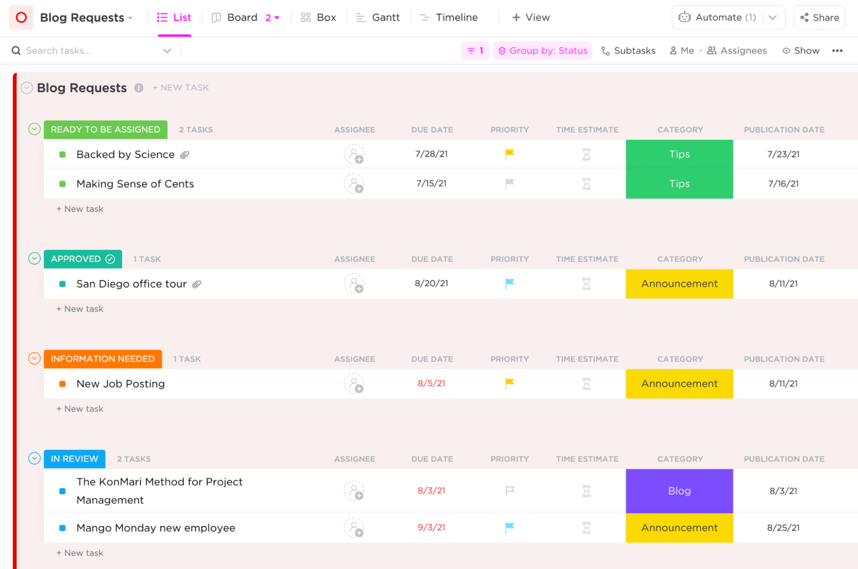The height and width of the screenshot is (569, 858).
Task: Click the filter icon showing count 1
Action: point(474,50)
